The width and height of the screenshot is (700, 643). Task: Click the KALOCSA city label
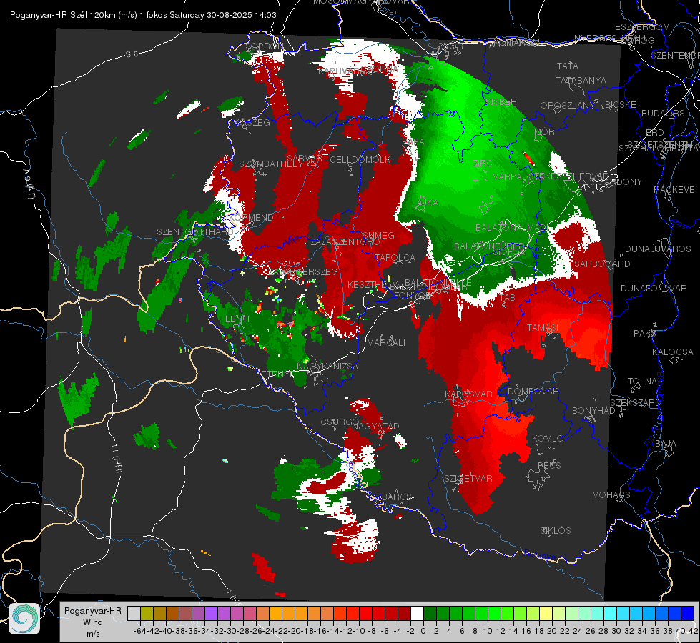[x=673, y=352]
